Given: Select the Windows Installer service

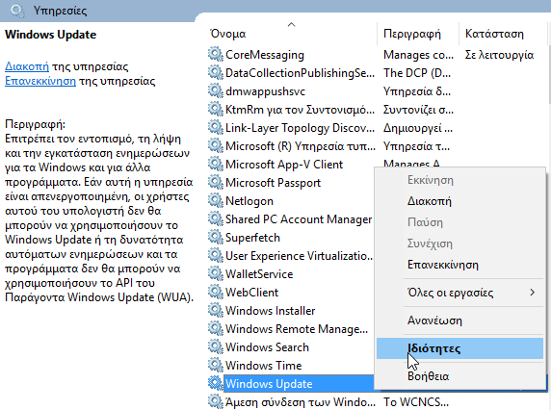Looking at the screenshot, I should 271,311.
